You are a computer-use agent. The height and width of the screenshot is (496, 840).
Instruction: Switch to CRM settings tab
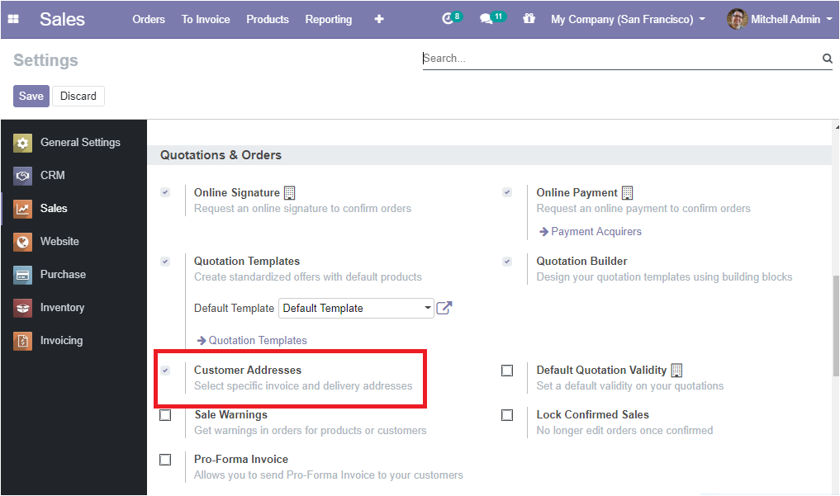click(x=74, y=176)
